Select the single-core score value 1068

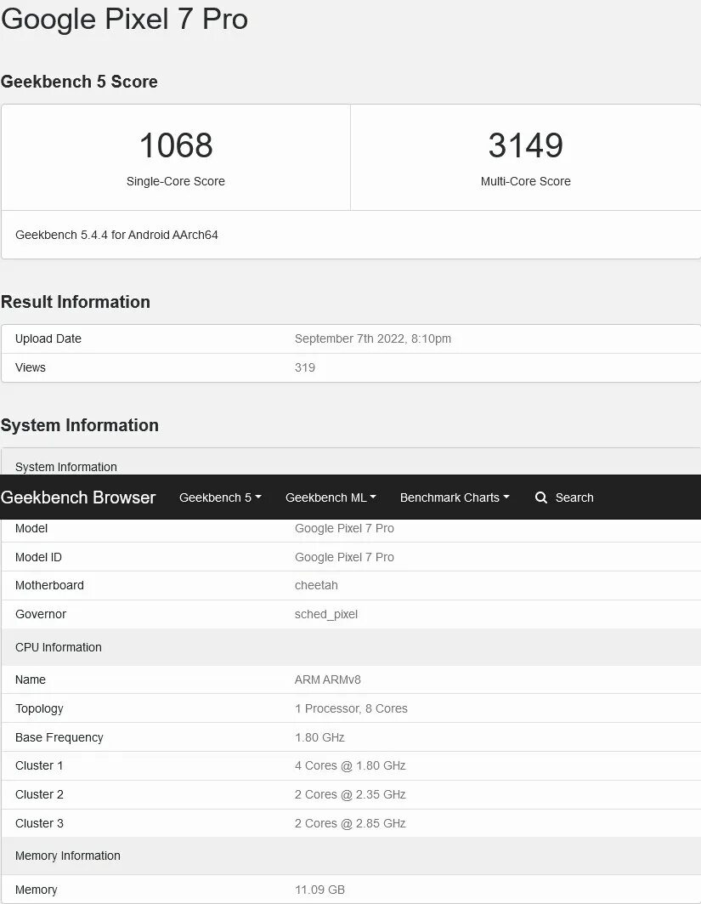coord(176,145)
